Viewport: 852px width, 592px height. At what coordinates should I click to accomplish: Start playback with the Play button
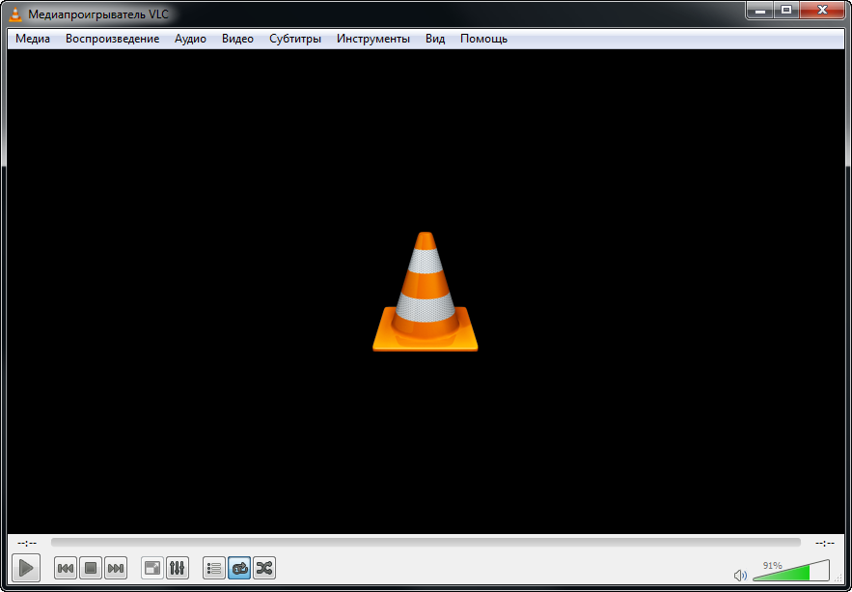25,568
